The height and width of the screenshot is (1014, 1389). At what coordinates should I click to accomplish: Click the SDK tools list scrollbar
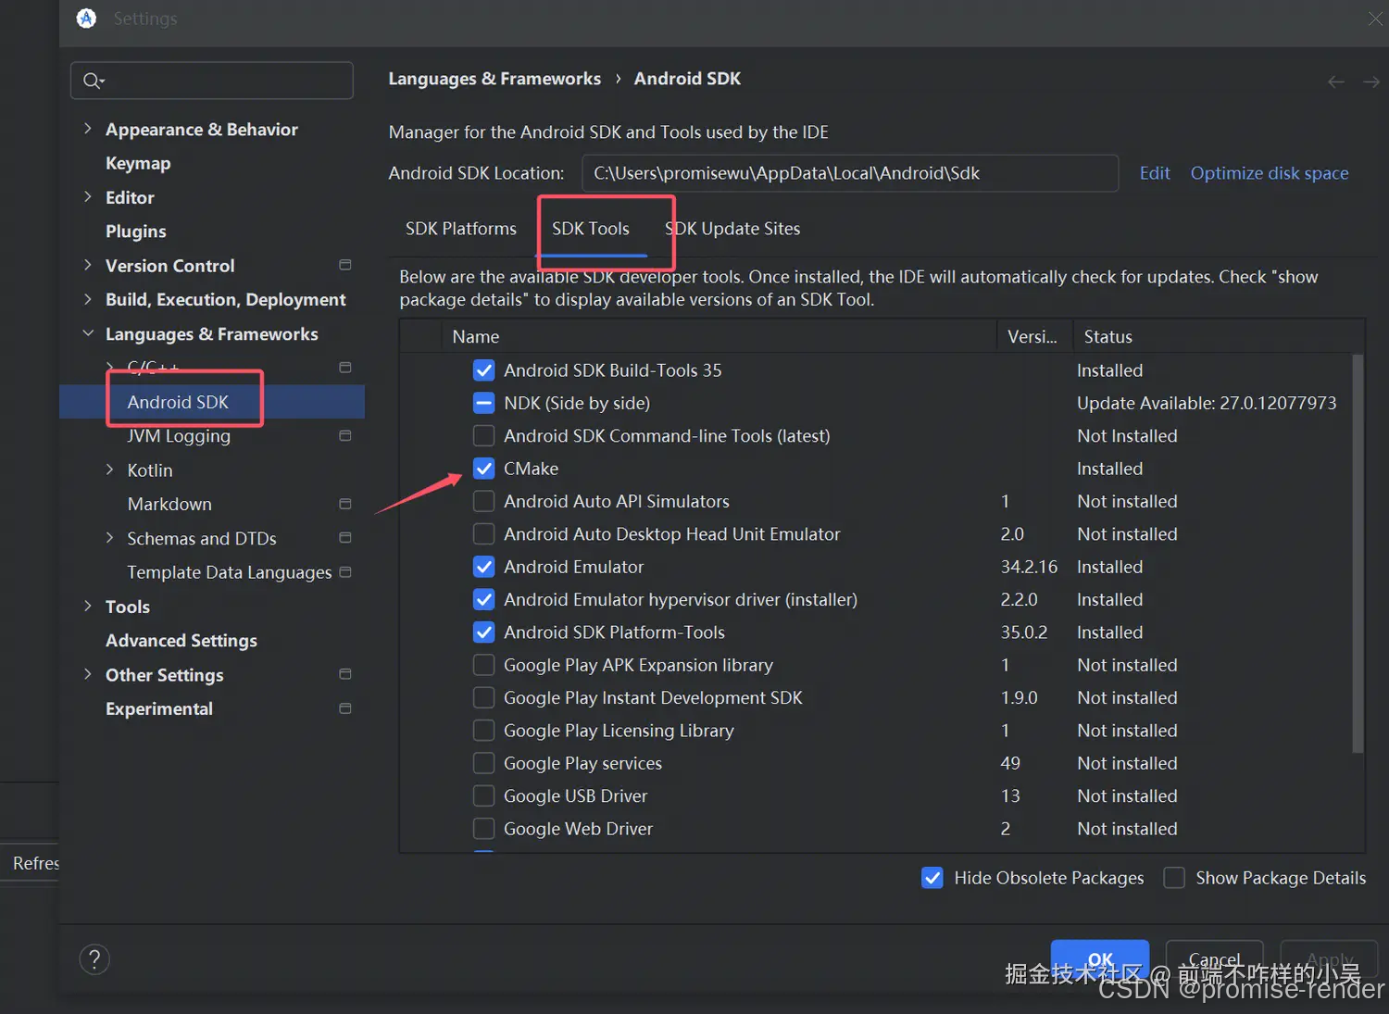point(1358,554)
